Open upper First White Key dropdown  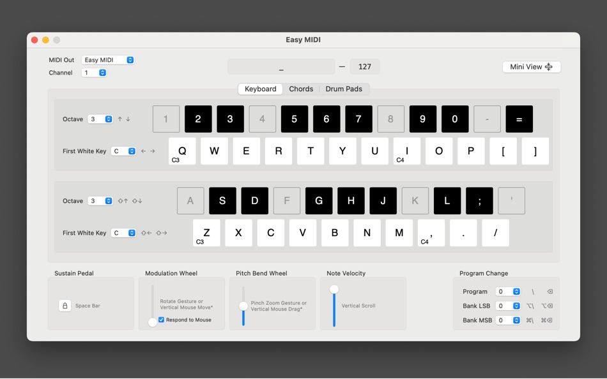pyautogui.click(x=123, y=151)
